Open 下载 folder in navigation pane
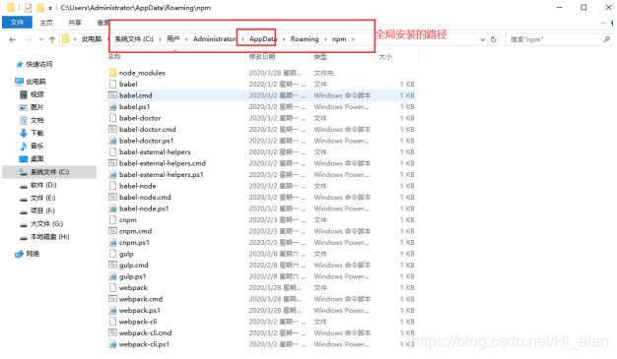 tap(32, 133)
